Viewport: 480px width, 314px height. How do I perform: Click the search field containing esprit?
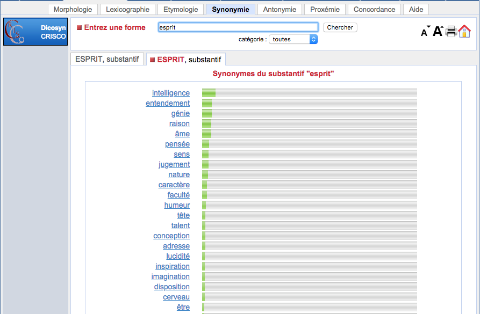tap(238, 27)
